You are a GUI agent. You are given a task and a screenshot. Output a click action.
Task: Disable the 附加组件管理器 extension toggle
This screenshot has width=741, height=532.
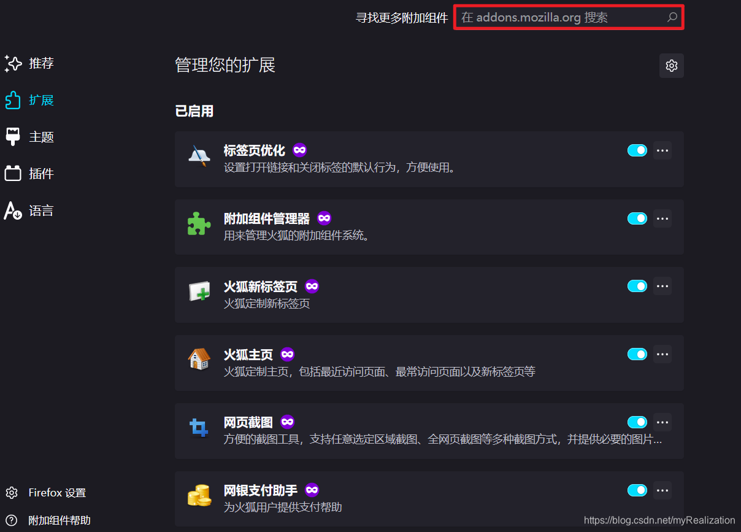(x=637, y=218)
